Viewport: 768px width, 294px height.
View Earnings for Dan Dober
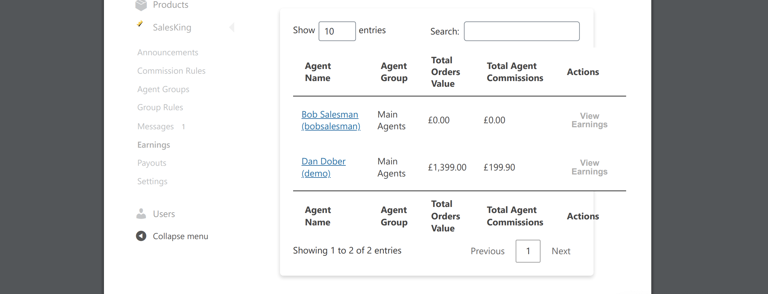[x=590, y=167]
